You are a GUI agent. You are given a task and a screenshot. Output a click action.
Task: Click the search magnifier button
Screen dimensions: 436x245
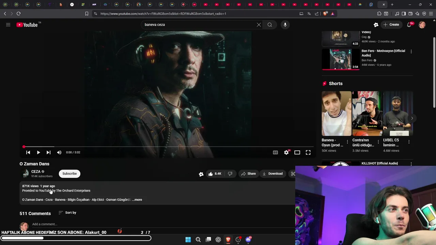(270, 24)
